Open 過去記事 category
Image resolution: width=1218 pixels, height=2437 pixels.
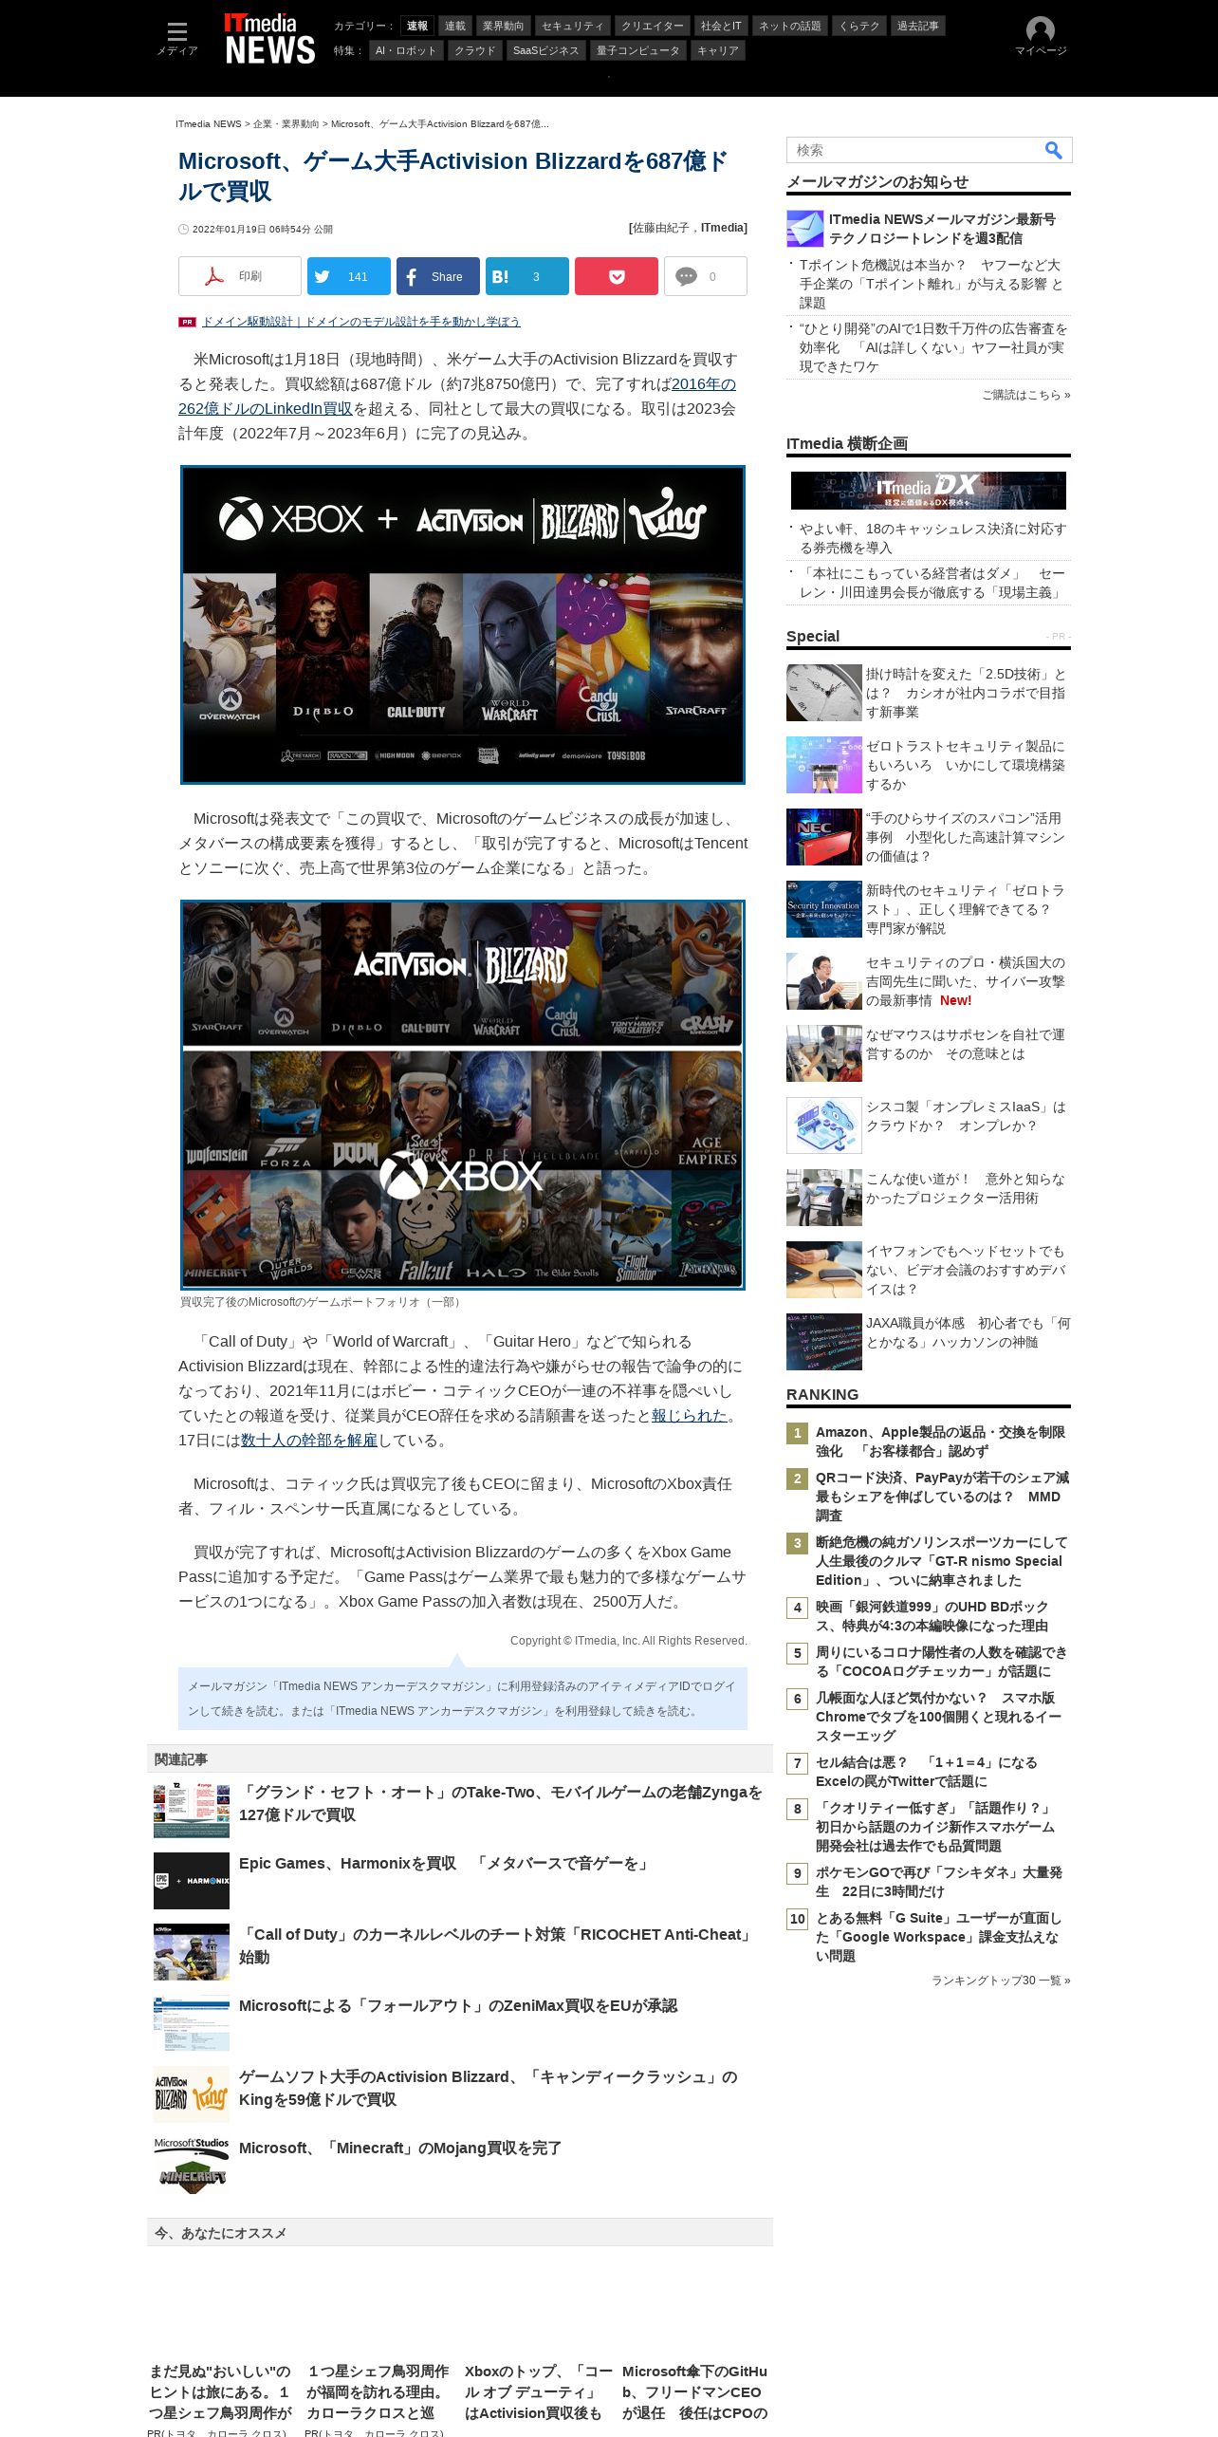coord(918,26)
